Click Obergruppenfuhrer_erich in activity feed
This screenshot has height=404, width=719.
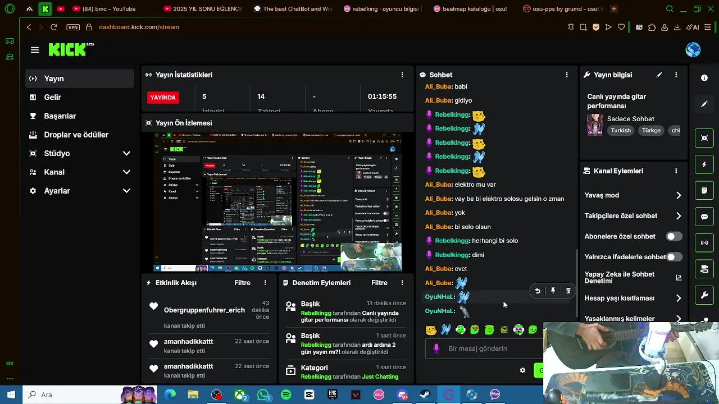point(204,310)
